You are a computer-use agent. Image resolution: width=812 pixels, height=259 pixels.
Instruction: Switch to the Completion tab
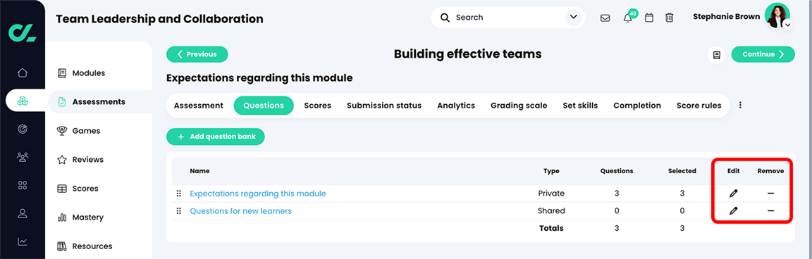pyautogui.click(x=637, y=106)
